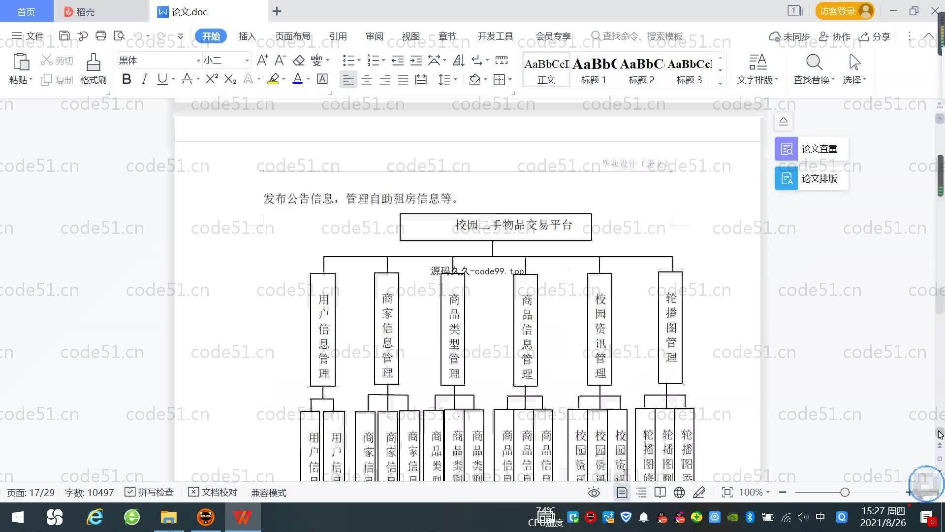Expand the borders dropdown arrow
Image resolution: width=945 pixels, height=532 pixels.
(x=510, y=79)
